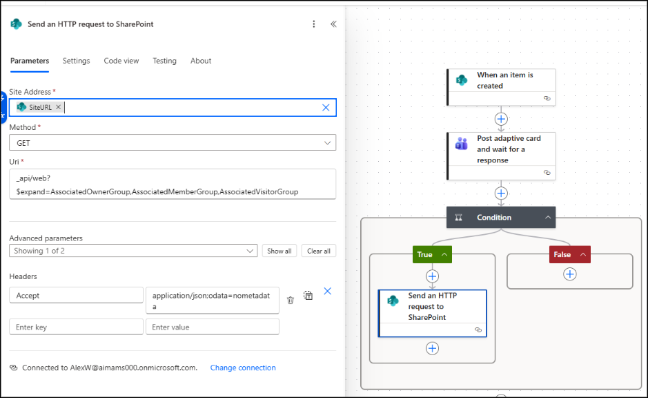Click the three-dot more options icon
This screenshot has width=648, height=398.
[x=314, y=24]
